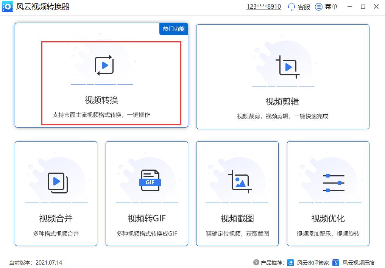Image resolution: width=385 pixels, height=268 pixels.
Task: Open the 风云水印管家 recommendation icon
Action: tap(290, 262)
